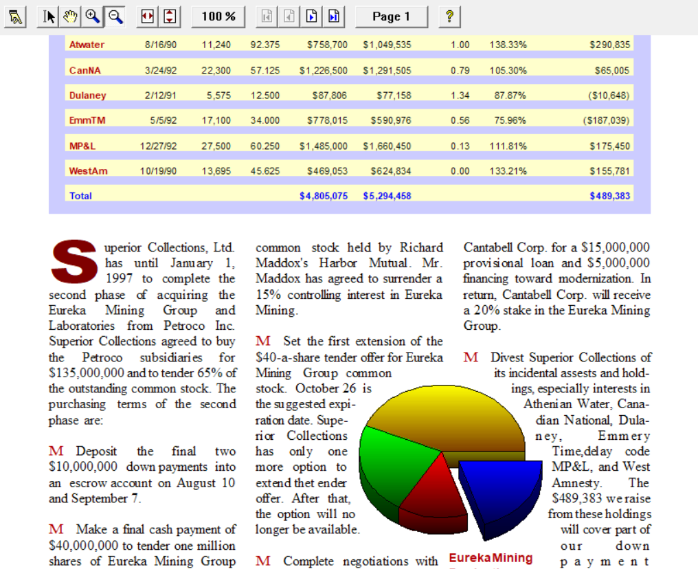Click the CanNA row label
This screenshot has width=698, height=569.
[85, 70]
